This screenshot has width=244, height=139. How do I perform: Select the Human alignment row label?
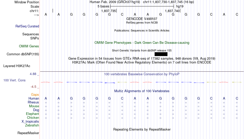pos(34,99)
